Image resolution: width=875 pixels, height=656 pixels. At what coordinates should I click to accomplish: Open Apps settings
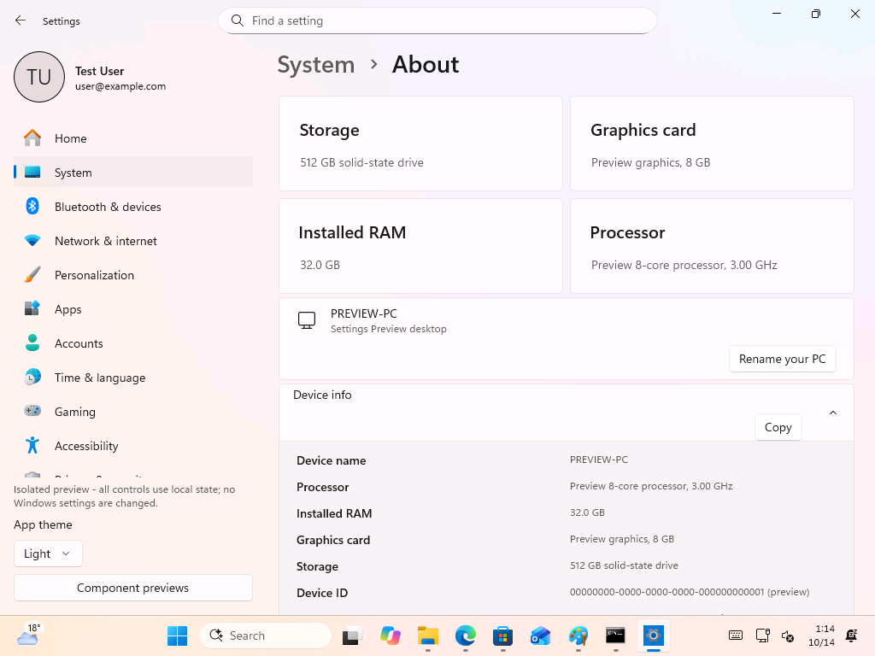[x=132, y=309]
